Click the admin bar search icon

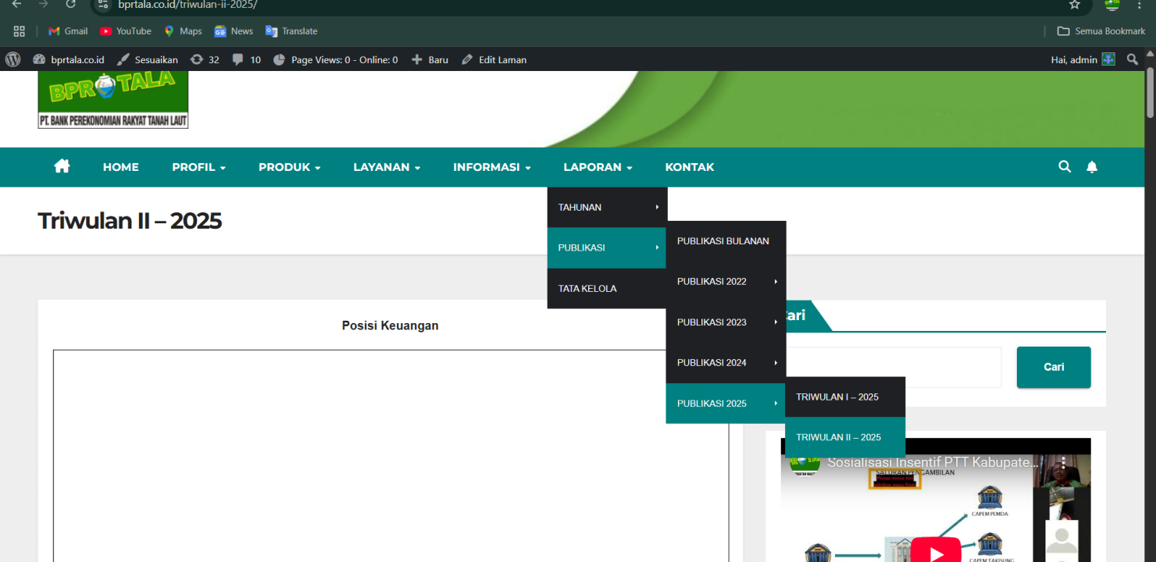point(1132,59)
